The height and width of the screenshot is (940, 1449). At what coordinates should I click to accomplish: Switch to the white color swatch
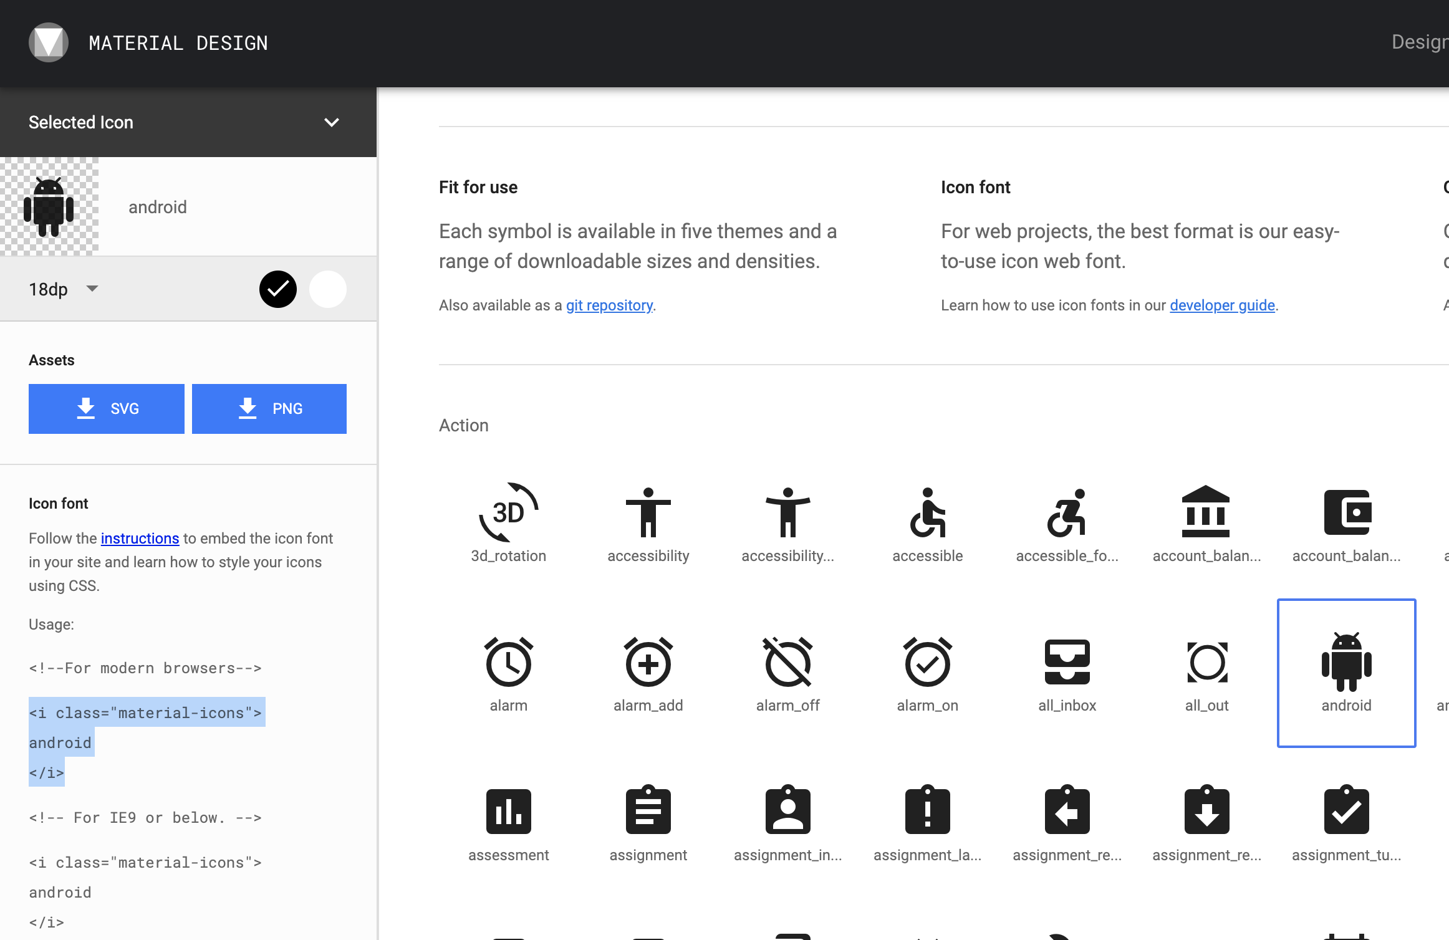(328, 289)
